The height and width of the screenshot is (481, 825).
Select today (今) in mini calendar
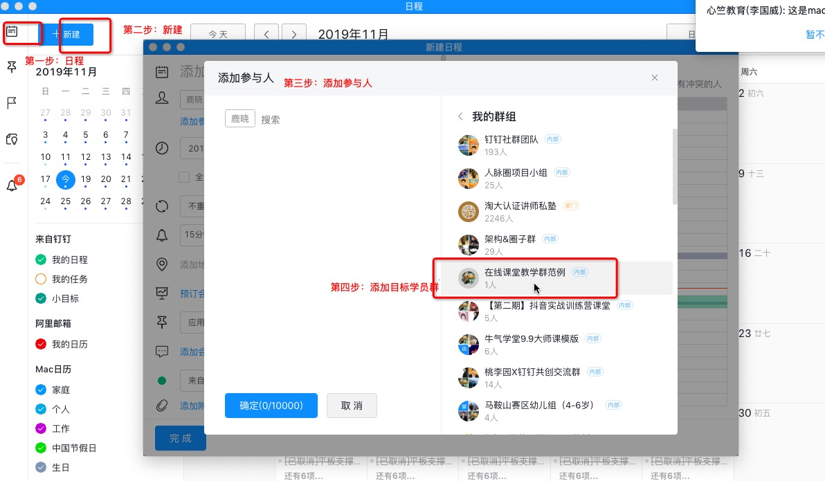tap(65, 179)
